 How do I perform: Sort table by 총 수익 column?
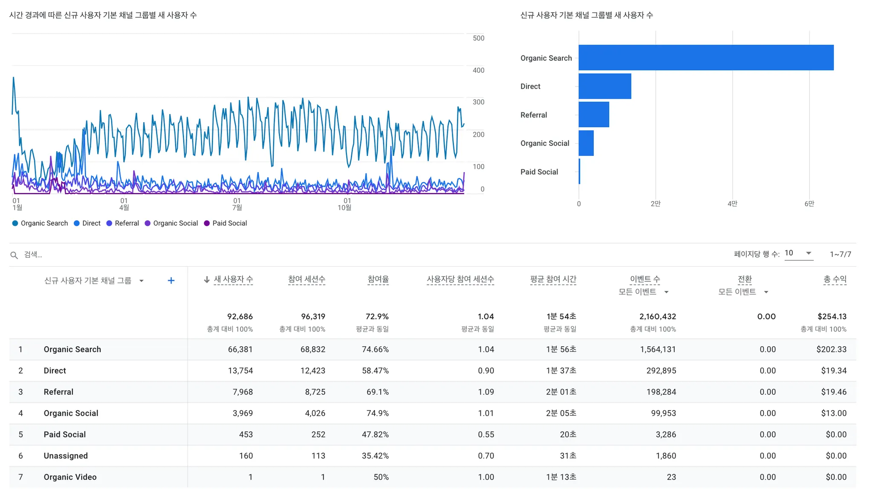(835, 279)
